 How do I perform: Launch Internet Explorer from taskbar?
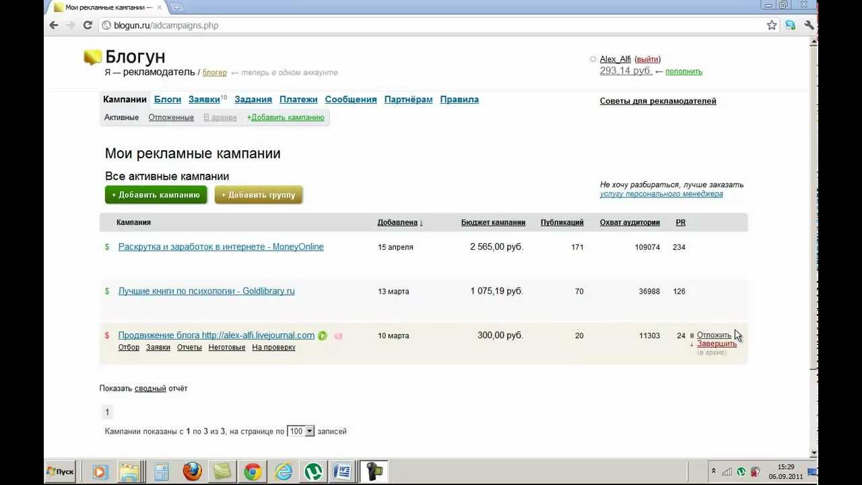(284, 472)
